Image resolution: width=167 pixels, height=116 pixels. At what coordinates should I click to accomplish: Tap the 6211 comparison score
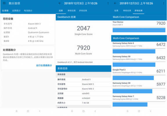click(x=161, y=71)
